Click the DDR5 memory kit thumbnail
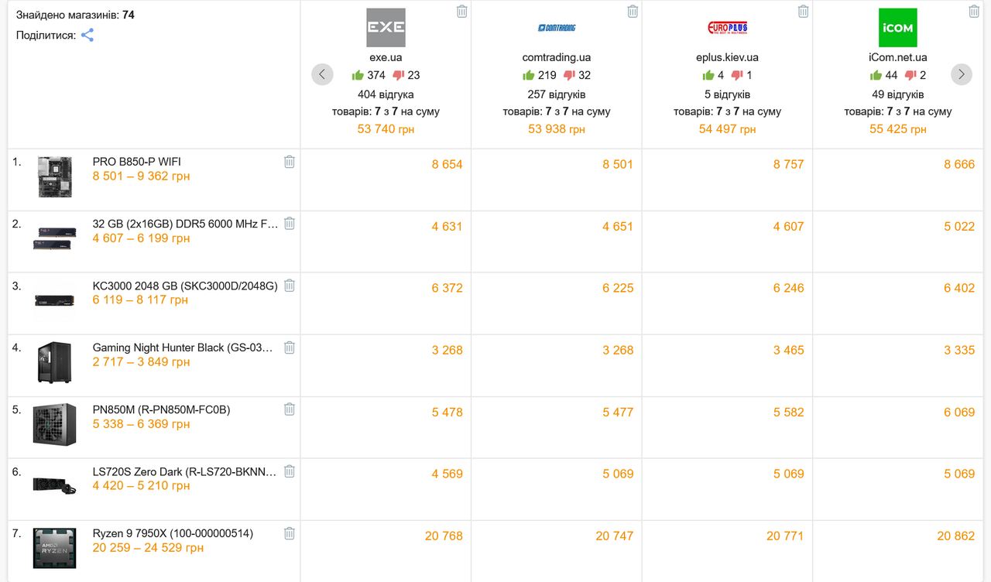The image size is (991, 582). (55, 238)
